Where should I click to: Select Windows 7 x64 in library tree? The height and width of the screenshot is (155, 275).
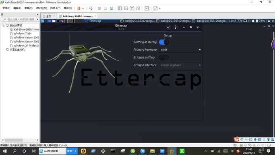click(23, 34)
